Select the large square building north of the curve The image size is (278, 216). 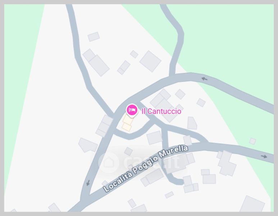(x=150, y=61)
